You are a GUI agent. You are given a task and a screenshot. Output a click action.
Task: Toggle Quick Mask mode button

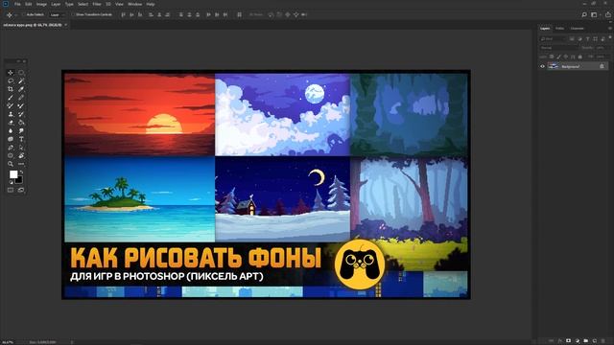(x=11, y=190)
